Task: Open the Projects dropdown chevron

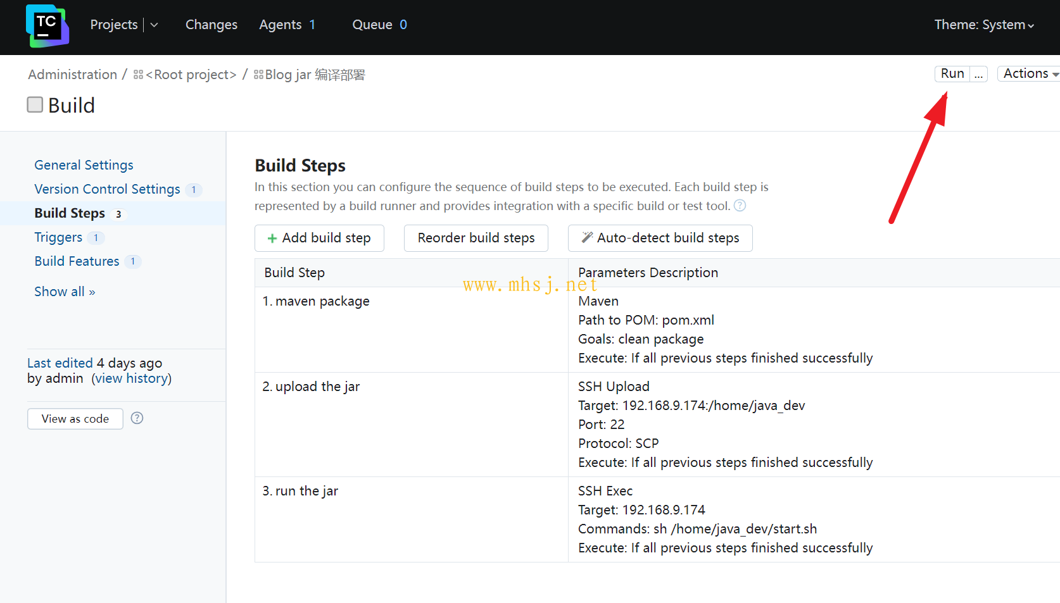Action: coord(154,25)
